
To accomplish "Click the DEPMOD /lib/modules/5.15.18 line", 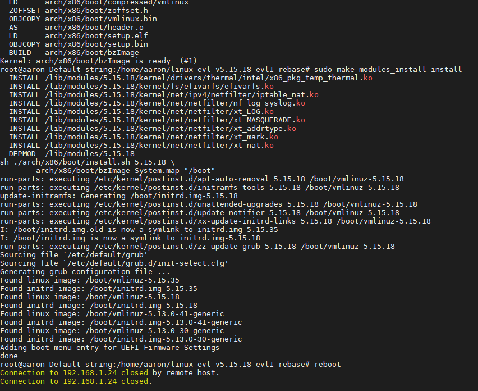I will point(72,153).
